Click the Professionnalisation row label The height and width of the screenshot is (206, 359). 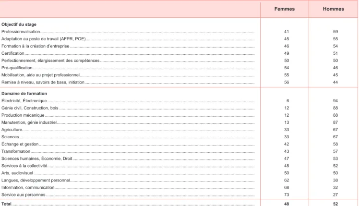tap(21, 32)
